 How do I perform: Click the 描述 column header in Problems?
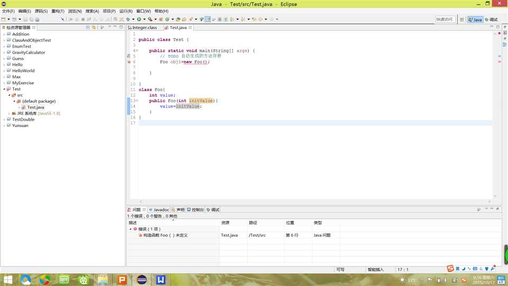(173, 223)
